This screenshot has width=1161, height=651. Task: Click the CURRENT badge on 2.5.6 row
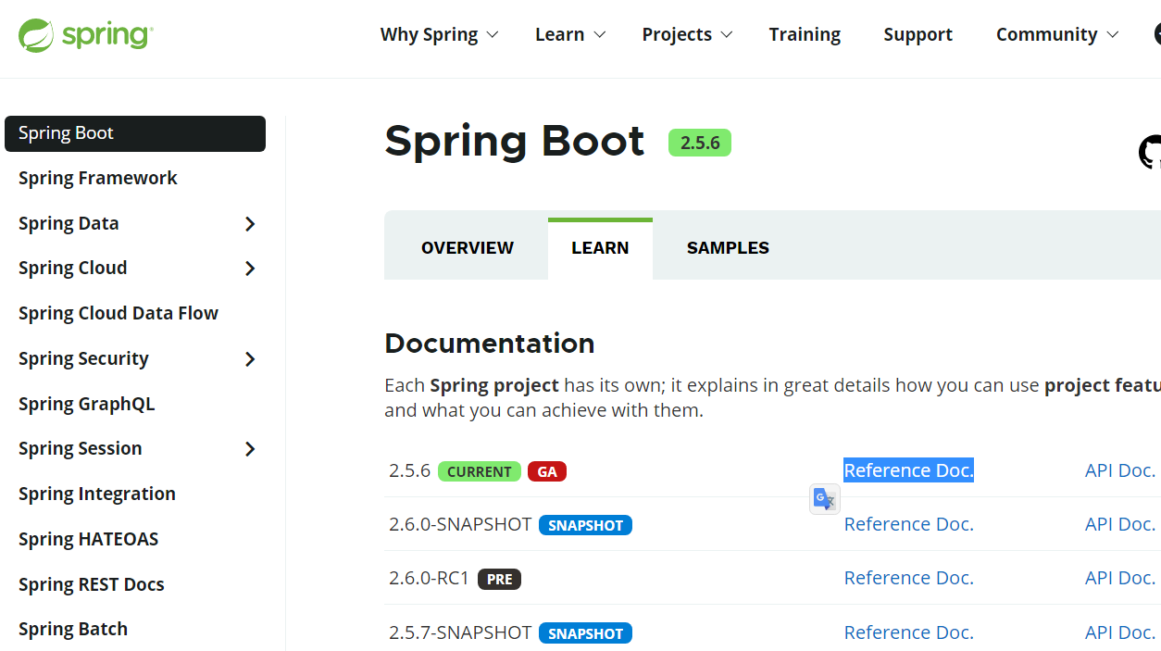(x=479, y=471)
